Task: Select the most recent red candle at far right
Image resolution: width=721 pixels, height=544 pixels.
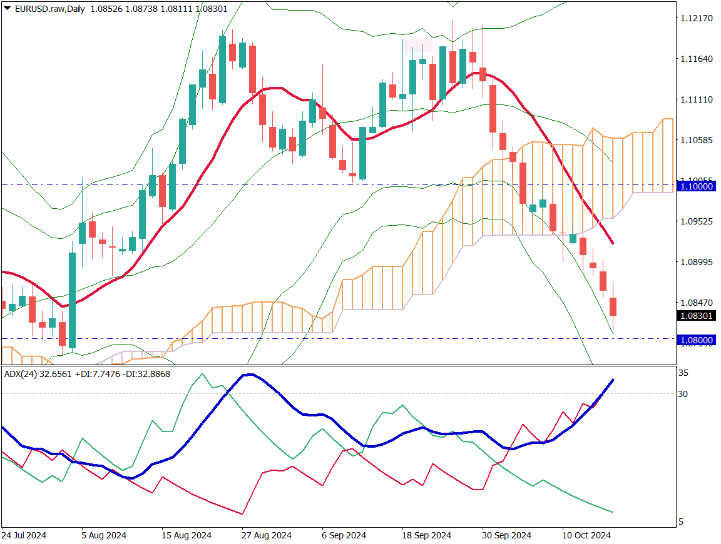Action: point(613,306)
